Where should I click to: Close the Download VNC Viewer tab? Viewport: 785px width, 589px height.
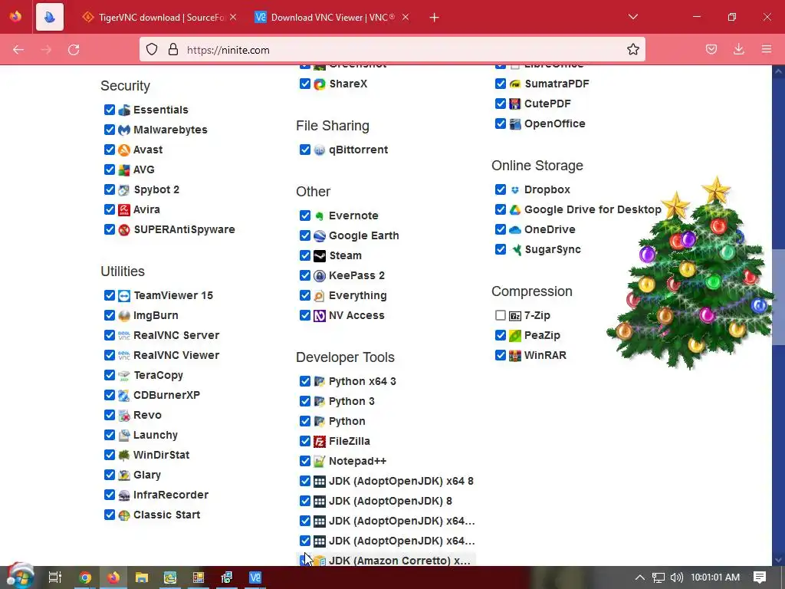[406, 17]
